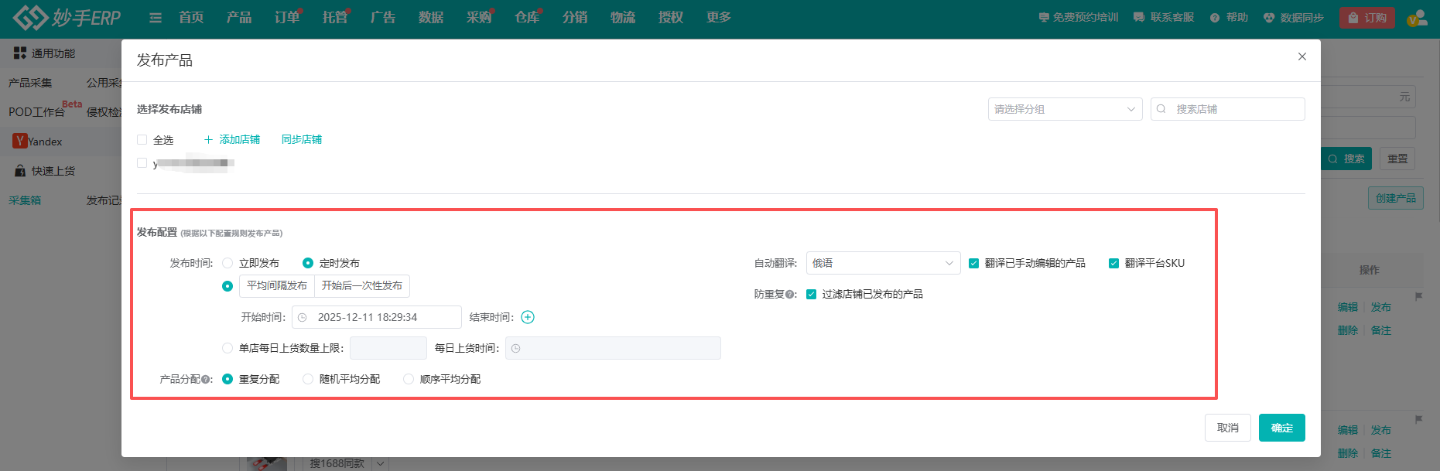Screen dimensions: 1440x471
Task: Uncheck 翻译平台SKU checkbox
Action: tap(1113, 264)
